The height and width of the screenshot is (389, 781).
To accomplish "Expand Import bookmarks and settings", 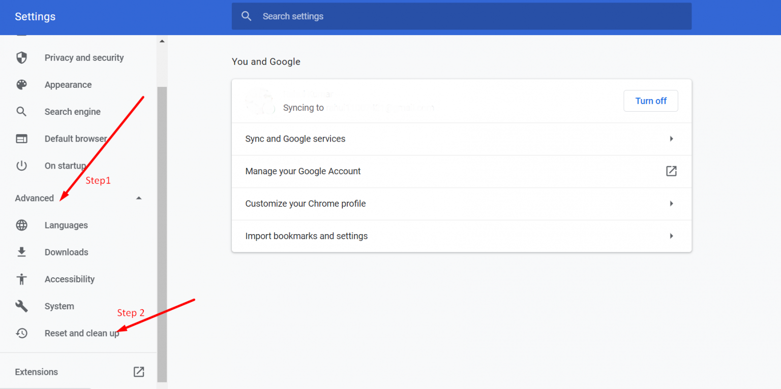I will click(x=671, y=236).
